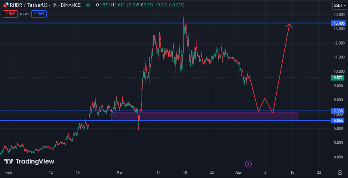Click the Mar date on time axis

pos(120,172)
